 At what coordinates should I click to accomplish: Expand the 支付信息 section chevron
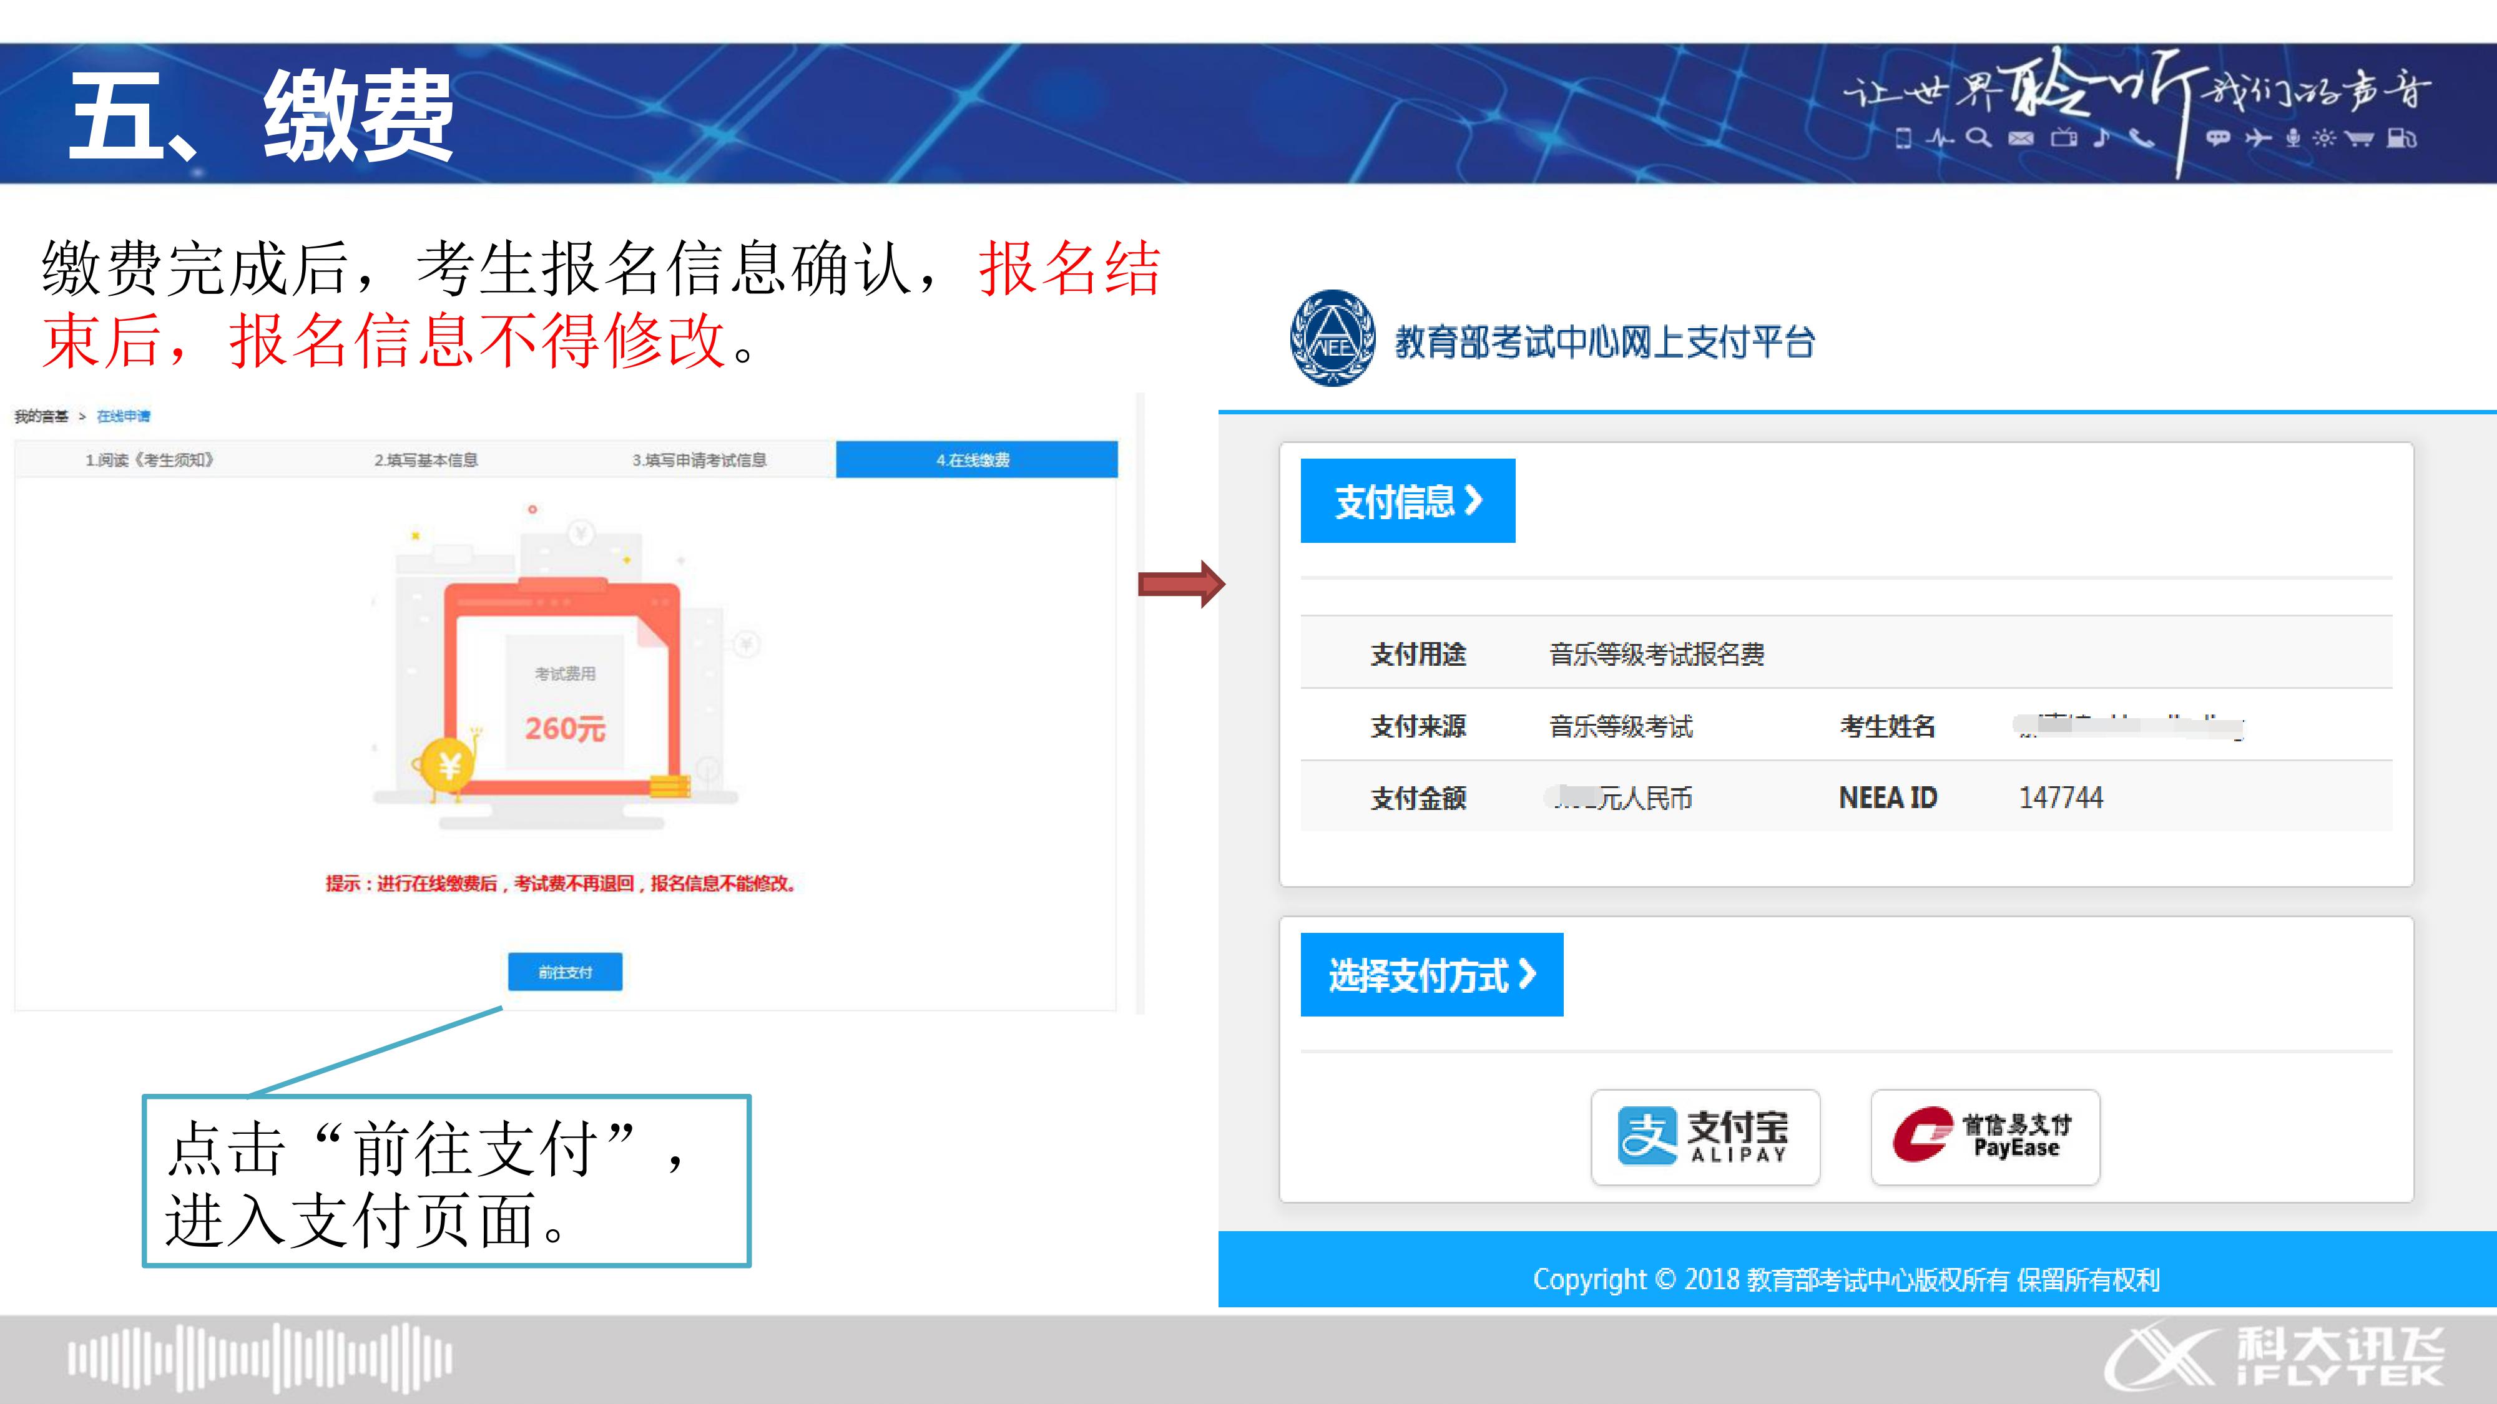coord(1473,501)
